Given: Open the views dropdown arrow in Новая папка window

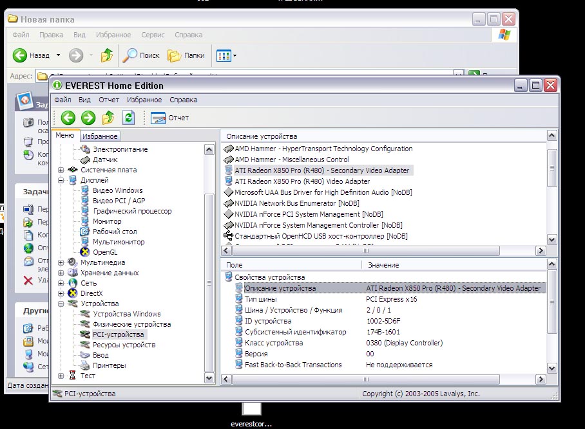Looking at the screenshot, I should pyautogui.click(x=235, y=56).
